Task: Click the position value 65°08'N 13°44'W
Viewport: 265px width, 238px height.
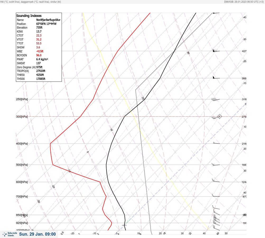Action: click(46, 24)
